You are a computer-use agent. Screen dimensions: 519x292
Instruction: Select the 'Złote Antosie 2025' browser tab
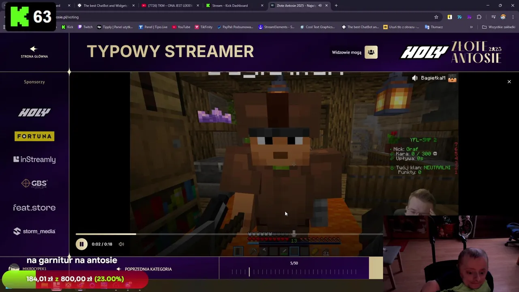(x=296, y=6)
